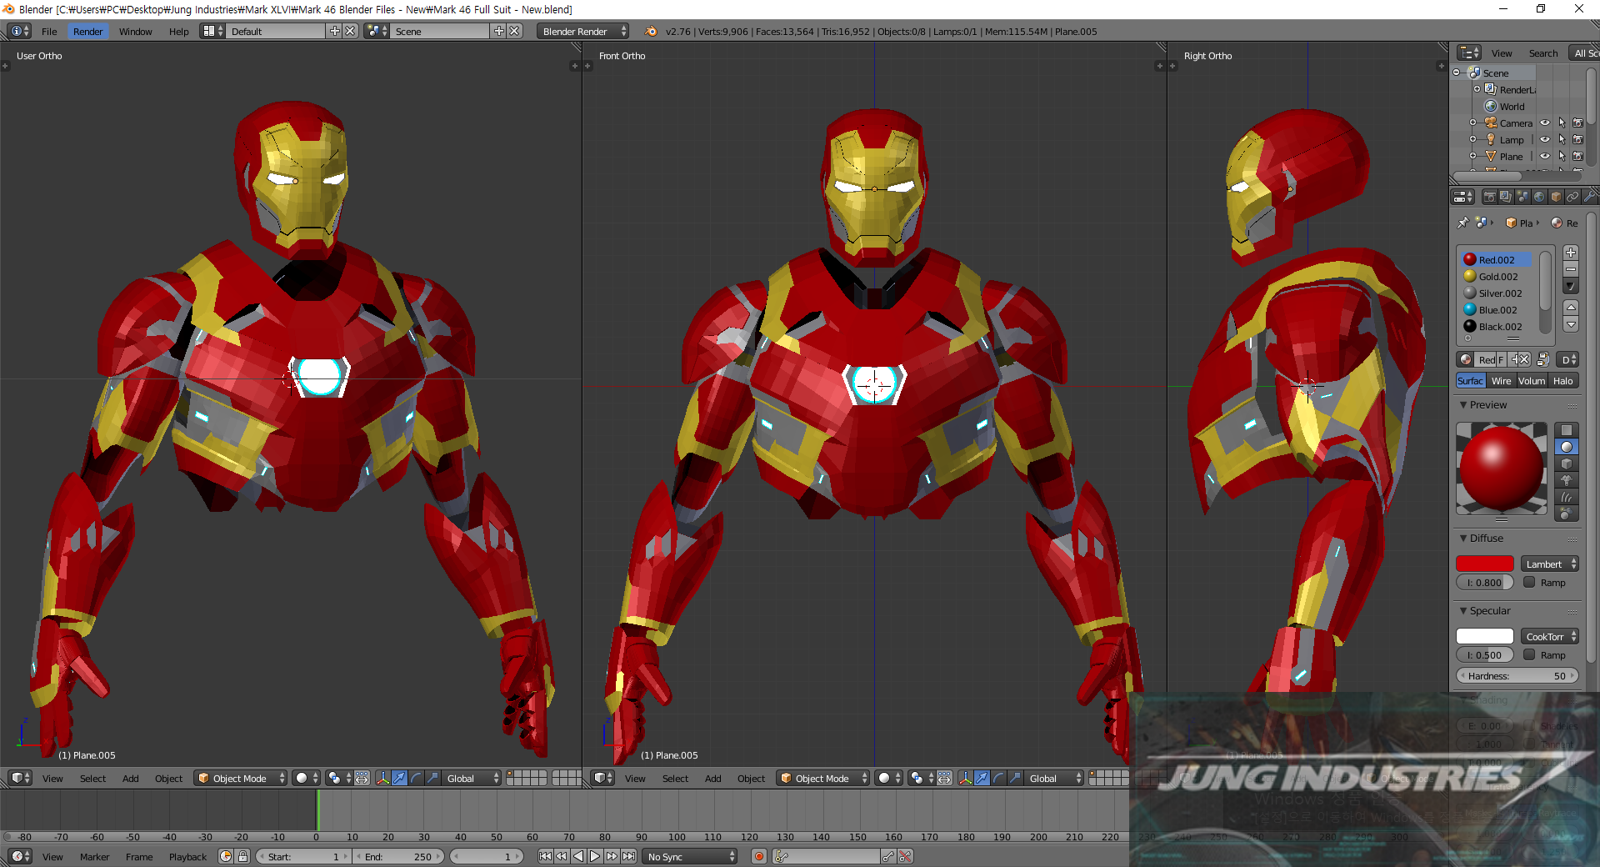The width and height of the screenshot is (1600, 867).
Task: Select the Black.002 material slot
Action: (1496, 327)
